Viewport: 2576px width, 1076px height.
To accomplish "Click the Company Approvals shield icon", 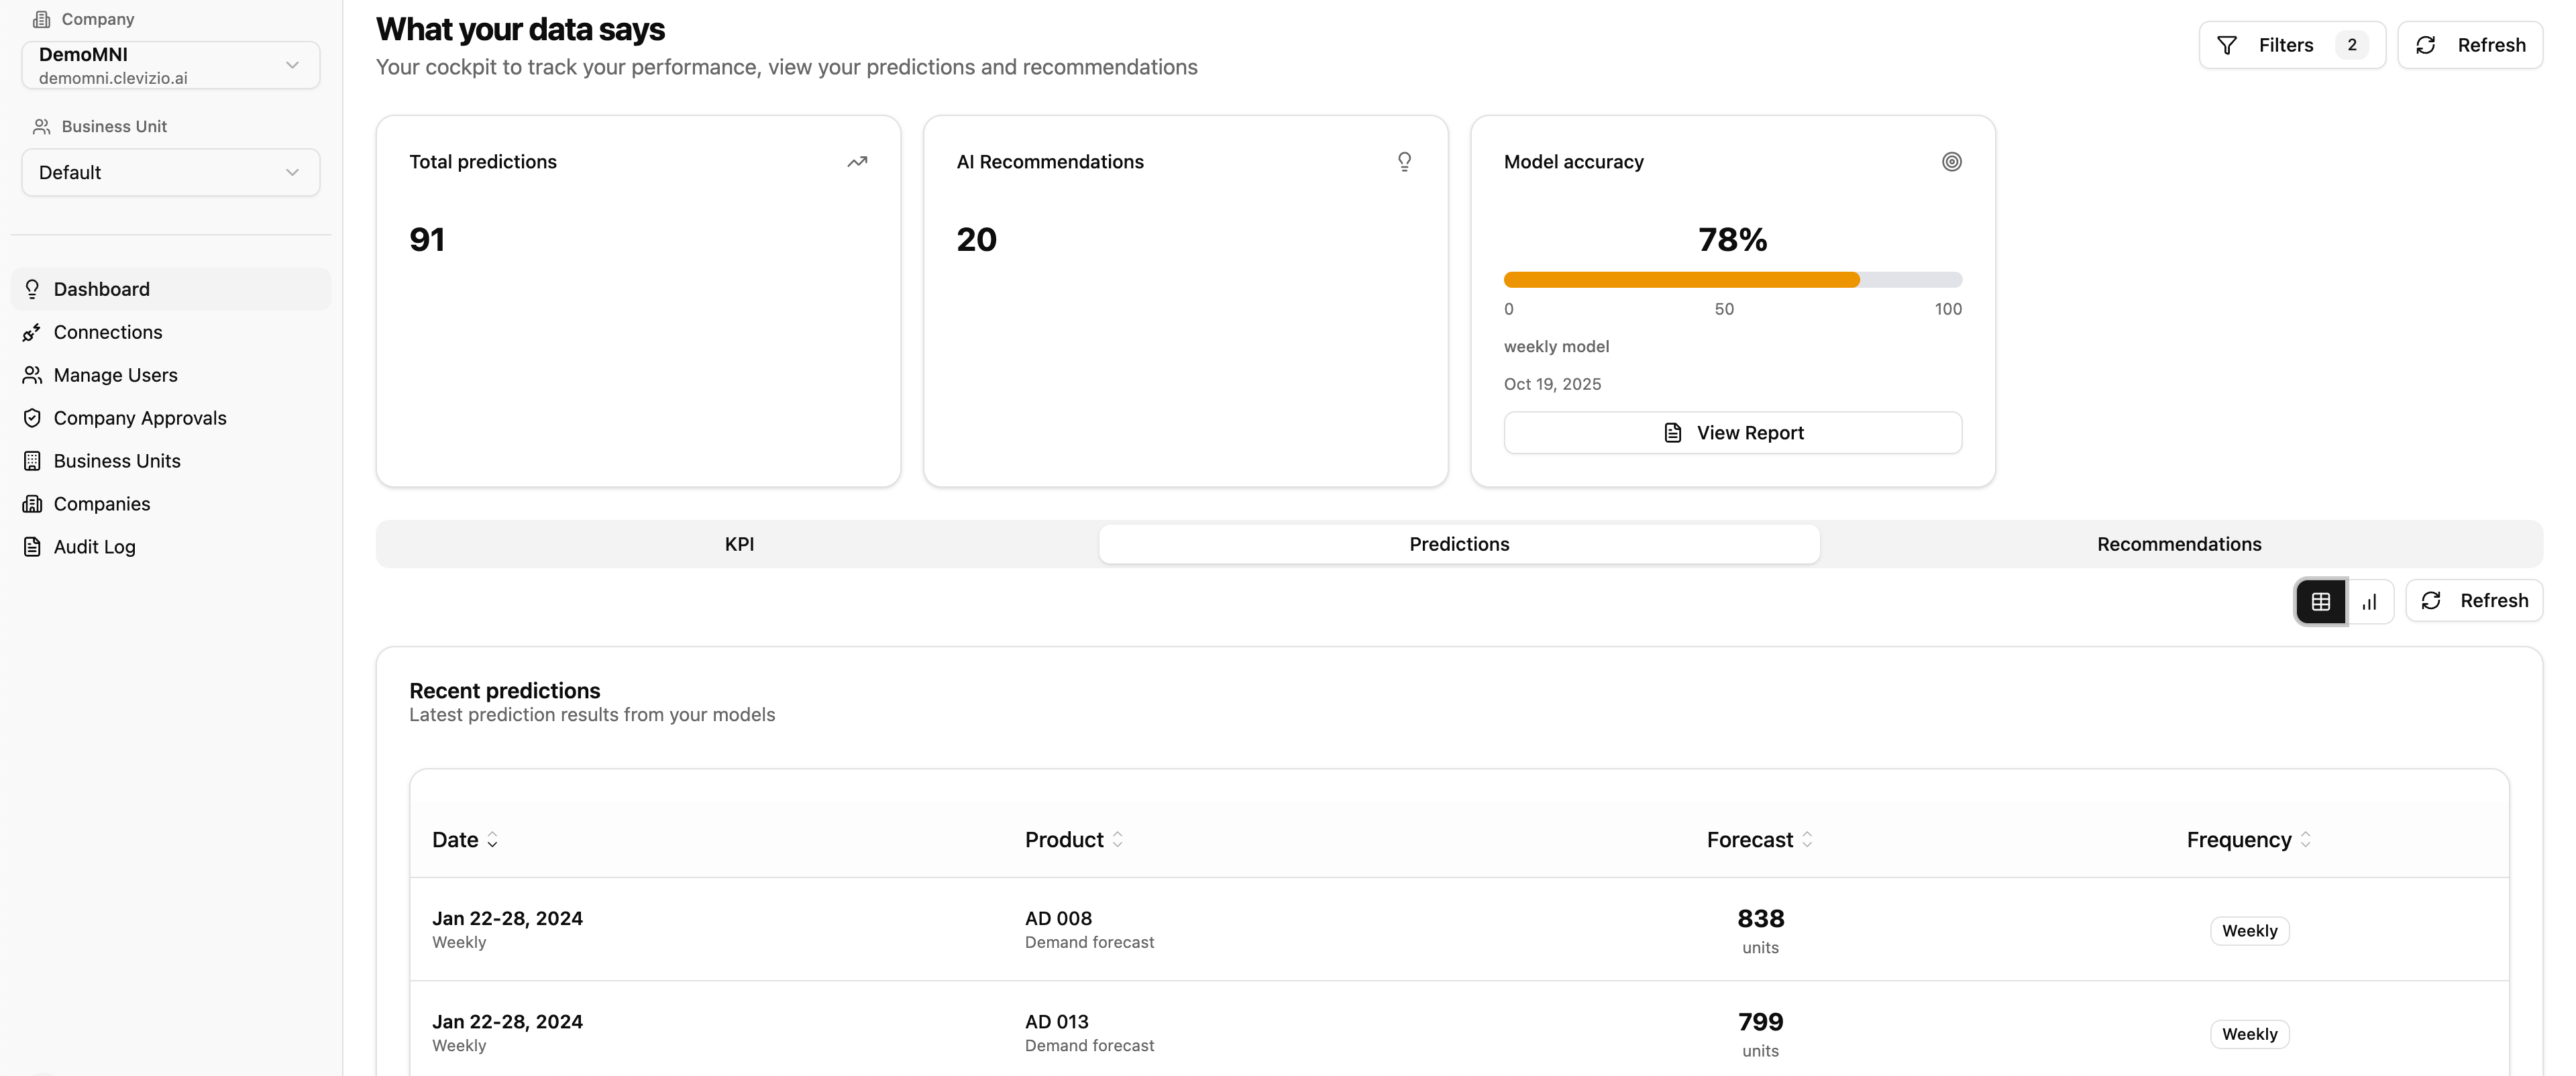I will click(32, 418).
